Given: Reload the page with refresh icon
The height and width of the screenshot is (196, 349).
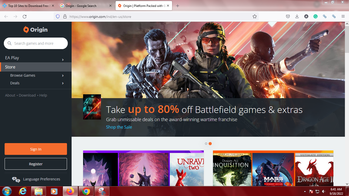Looking at the screenshot, I should tap(25, 17).
